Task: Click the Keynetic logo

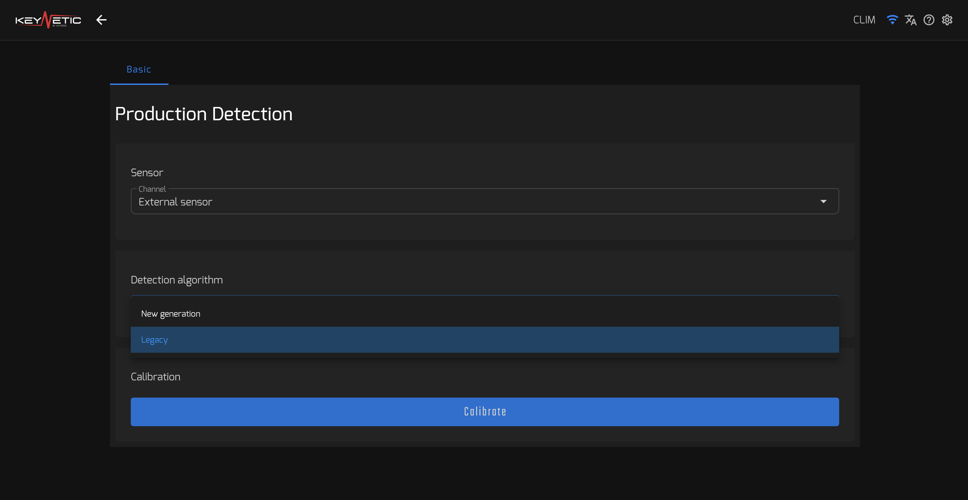Action: [x=48, y=20]
